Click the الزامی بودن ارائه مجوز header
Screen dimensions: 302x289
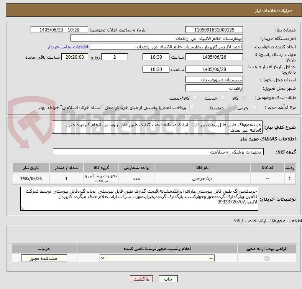click(x=267, y=249)
